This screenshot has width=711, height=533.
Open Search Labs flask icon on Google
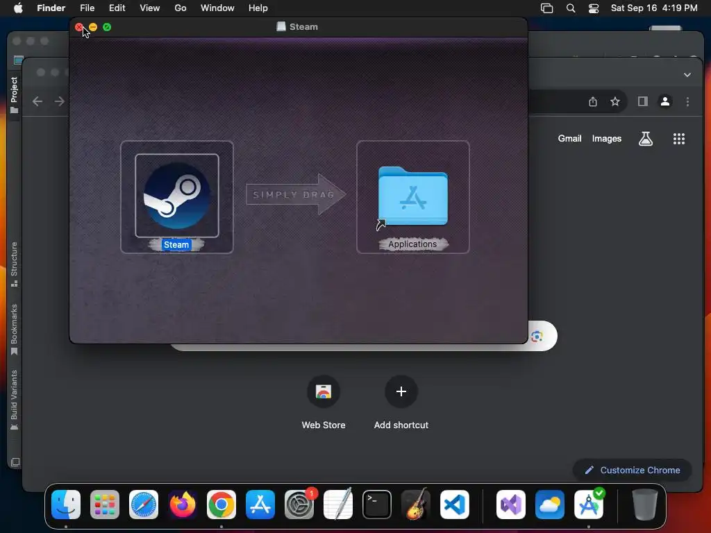point(646,139)
